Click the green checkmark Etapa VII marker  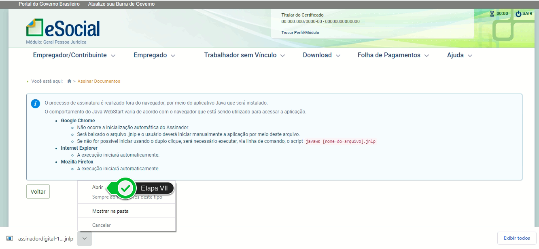tap(126, 188)
